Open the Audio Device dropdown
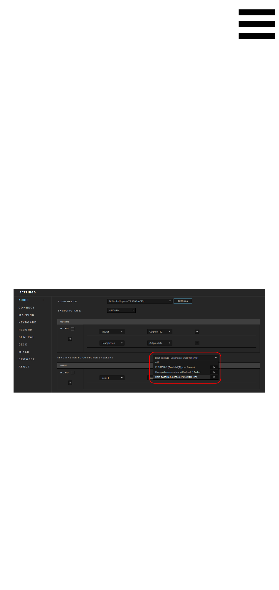 (139, 301)
